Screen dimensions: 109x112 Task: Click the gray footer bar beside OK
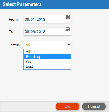click(x=27, y=107)
